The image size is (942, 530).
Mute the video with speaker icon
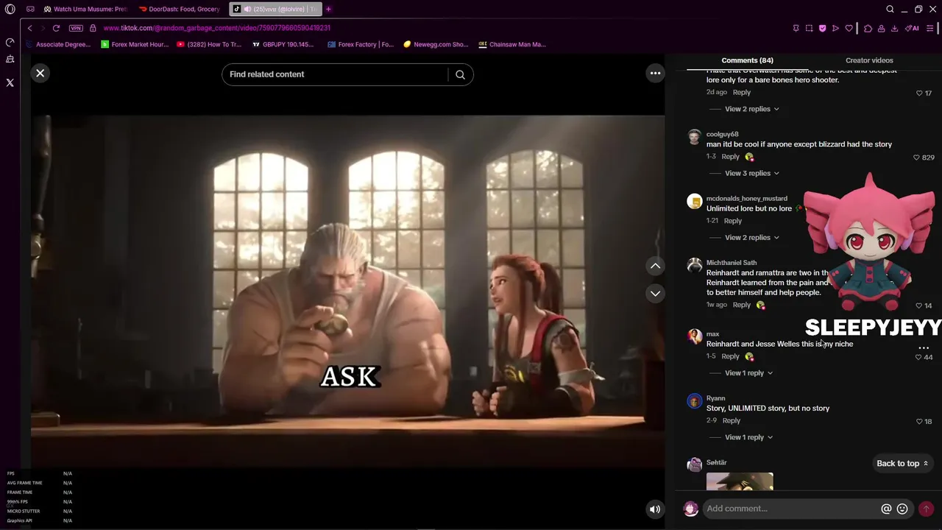coord(654,509)
